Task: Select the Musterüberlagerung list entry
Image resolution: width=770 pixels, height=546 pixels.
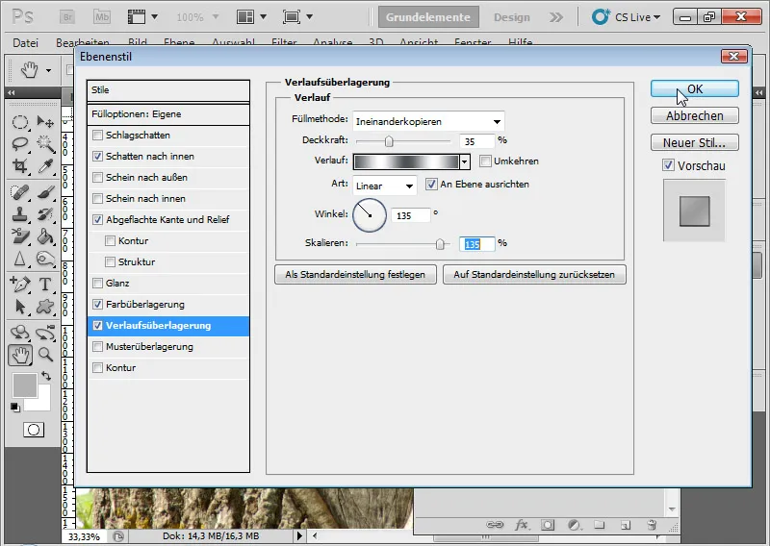Action: [167, 346]
